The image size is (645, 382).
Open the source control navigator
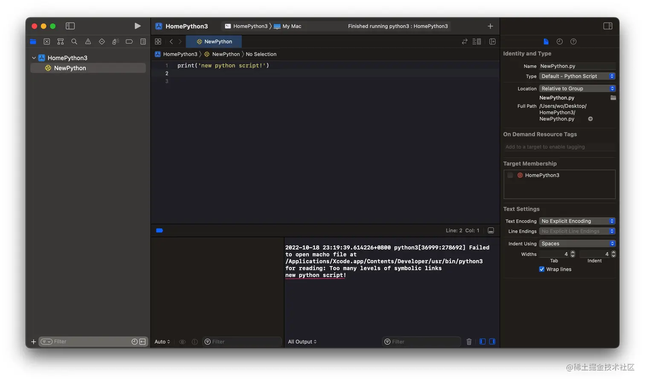tap(47, 41)
